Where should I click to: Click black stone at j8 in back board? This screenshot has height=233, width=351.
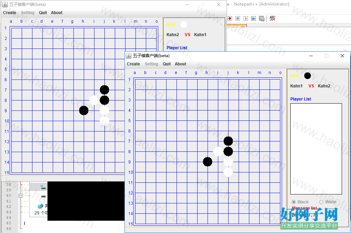(104, 100)
